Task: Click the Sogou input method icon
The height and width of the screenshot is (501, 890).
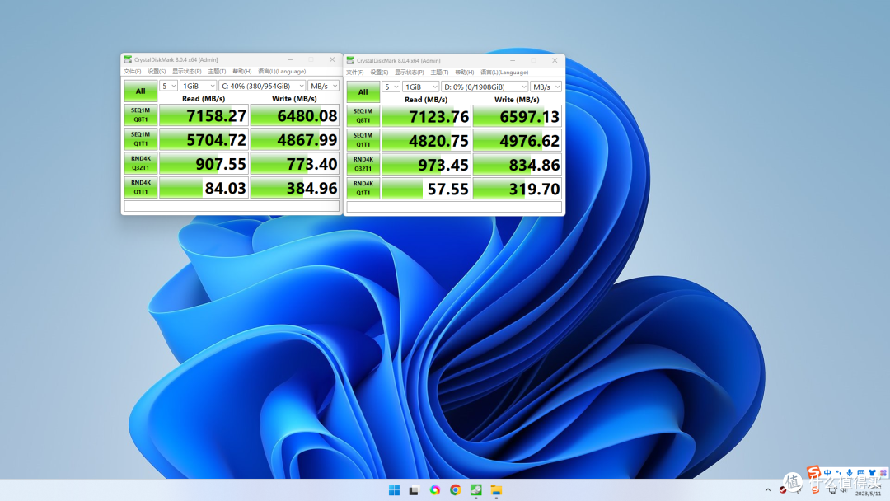Action: point(813,473)
